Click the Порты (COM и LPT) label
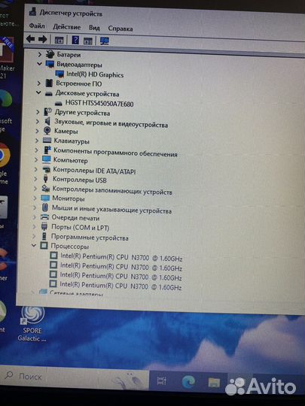The image size is (305, 406). 80,227
